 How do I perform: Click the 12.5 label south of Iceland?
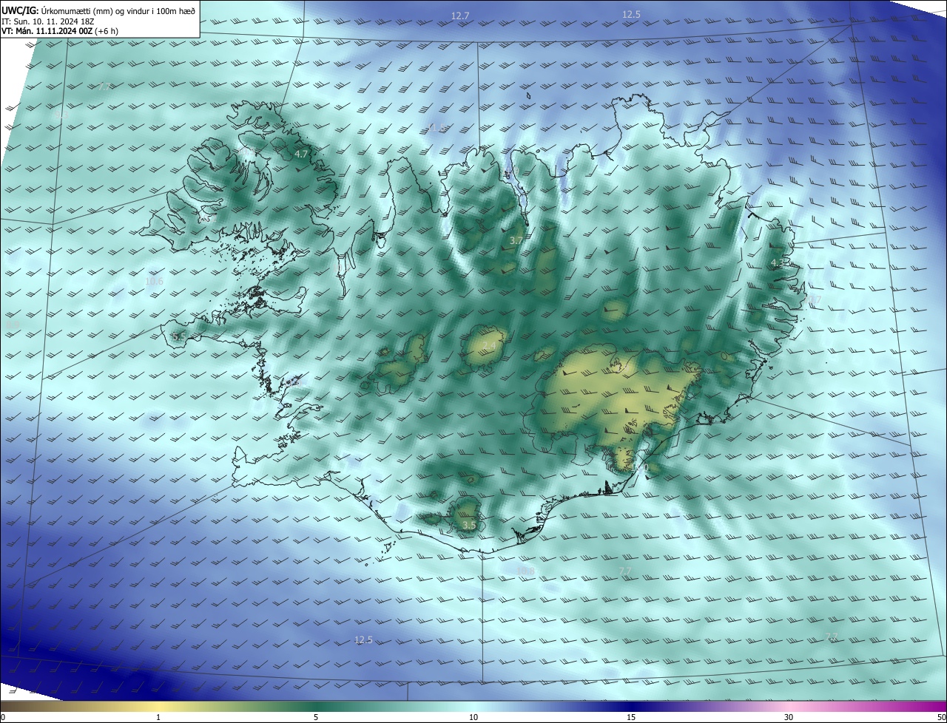(x=363, y=640)
